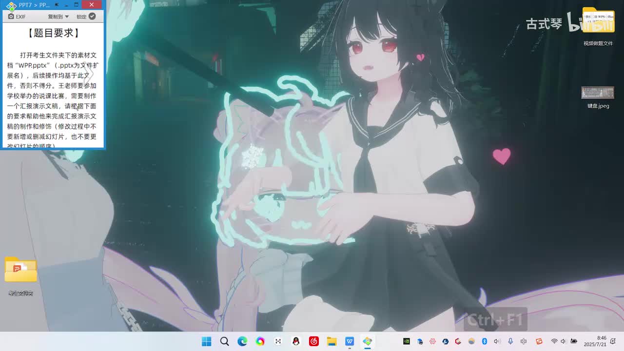Click the active image viewer taskbar icon
The width and height of the screenshot is (624, 351).
[x=368, y=341]
